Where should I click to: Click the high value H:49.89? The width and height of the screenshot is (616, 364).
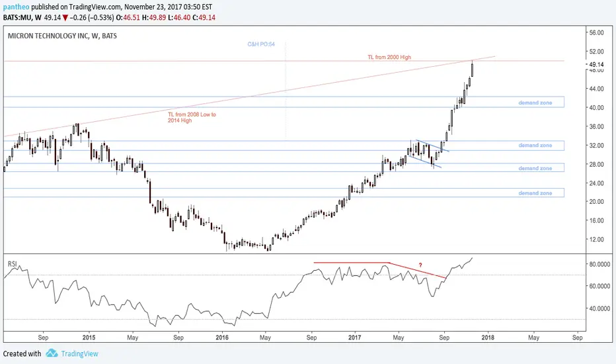coord(154,18)
